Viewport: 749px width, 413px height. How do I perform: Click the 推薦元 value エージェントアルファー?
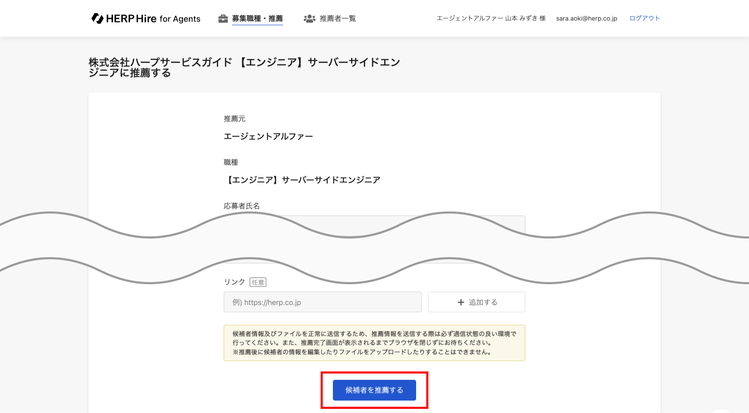click(268, 137)
